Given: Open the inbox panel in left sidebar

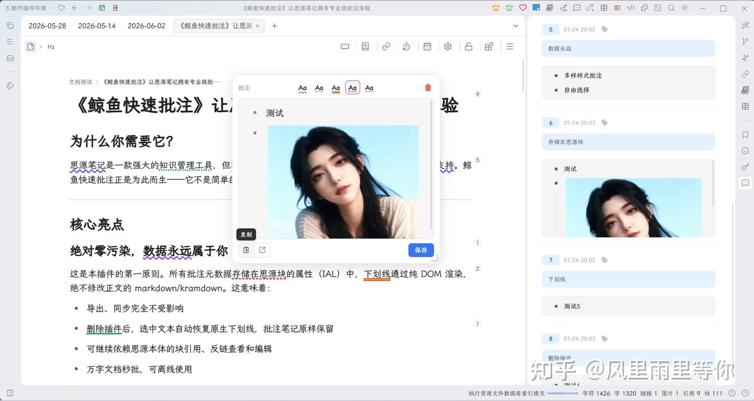Looking at the screenshot, I should click(x=10, y=58).
